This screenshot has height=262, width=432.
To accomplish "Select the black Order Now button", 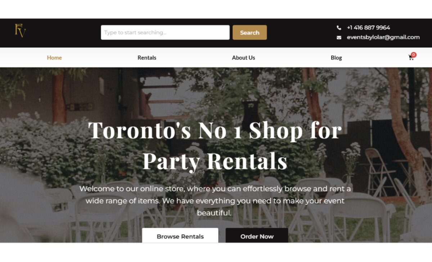I will pos(257,235).
